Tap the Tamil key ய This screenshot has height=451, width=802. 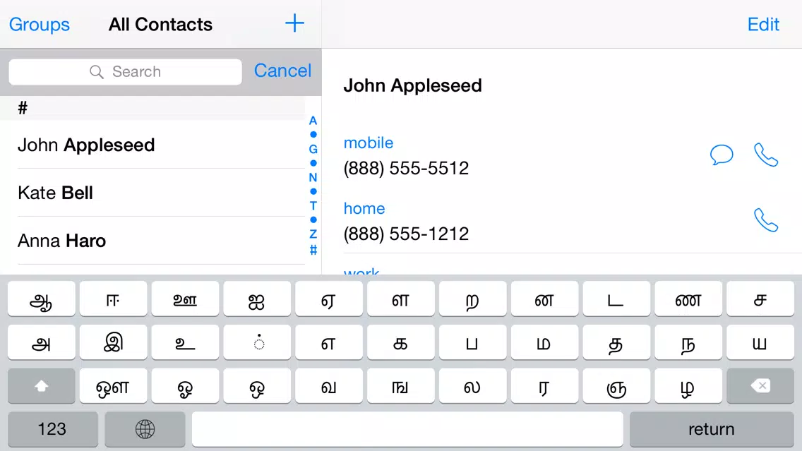pyautogui.click(x=760, y=342)
